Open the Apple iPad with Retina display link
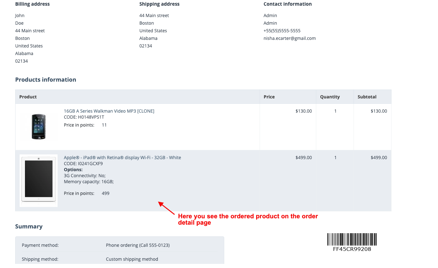438x268 pixels. [x=122, y=158]
